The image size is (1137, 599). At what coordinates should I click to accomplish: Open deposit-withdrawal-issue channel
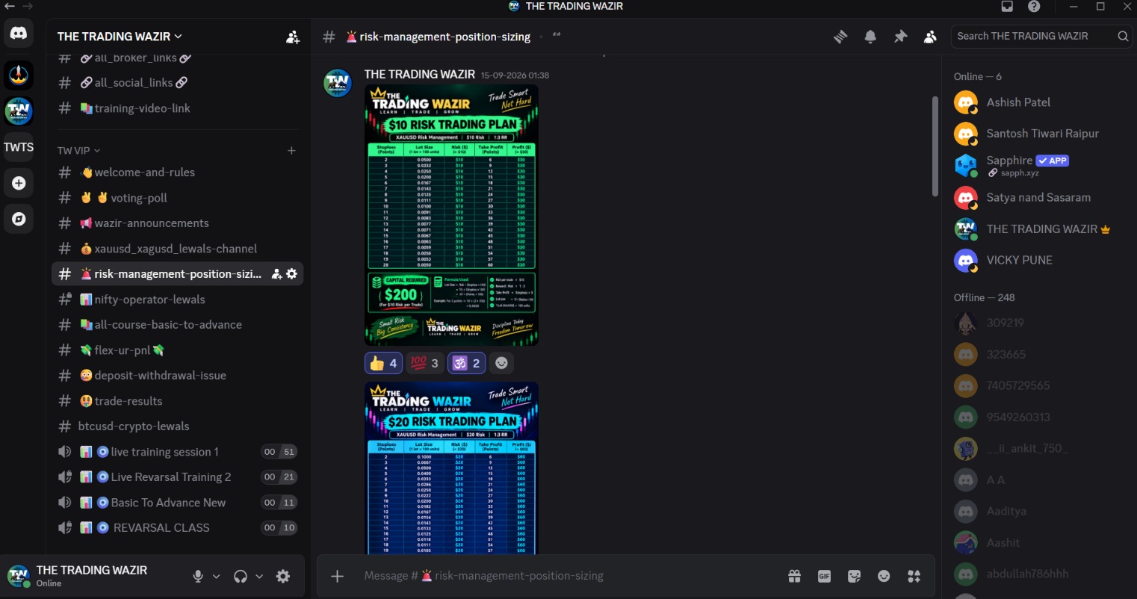click(177, 376)
